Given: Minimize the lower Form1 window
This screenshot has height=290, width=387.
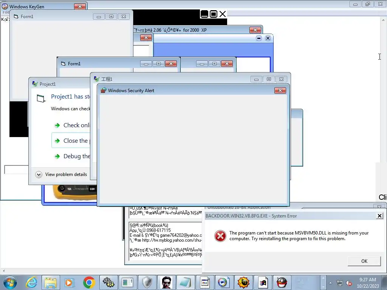Looking at the screenshot, I should 146,64.
